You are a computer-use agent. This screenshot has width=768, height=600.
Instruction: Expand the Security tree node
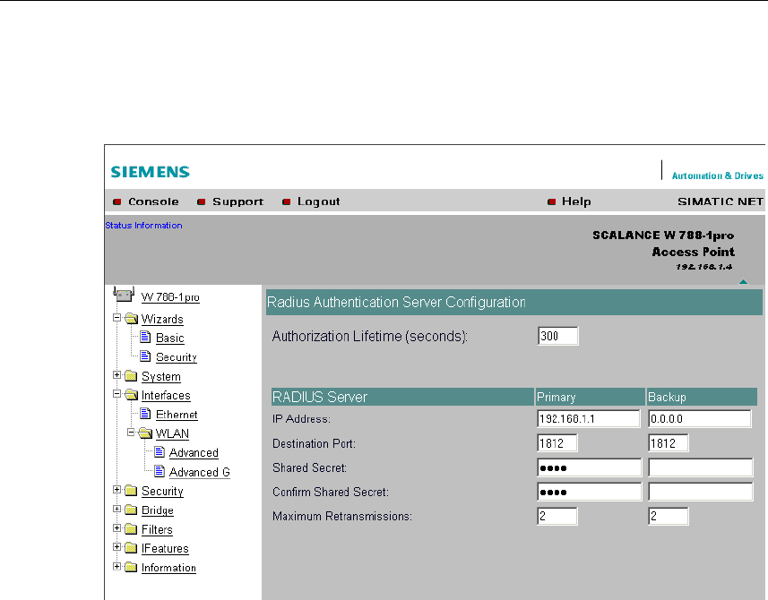116,489
